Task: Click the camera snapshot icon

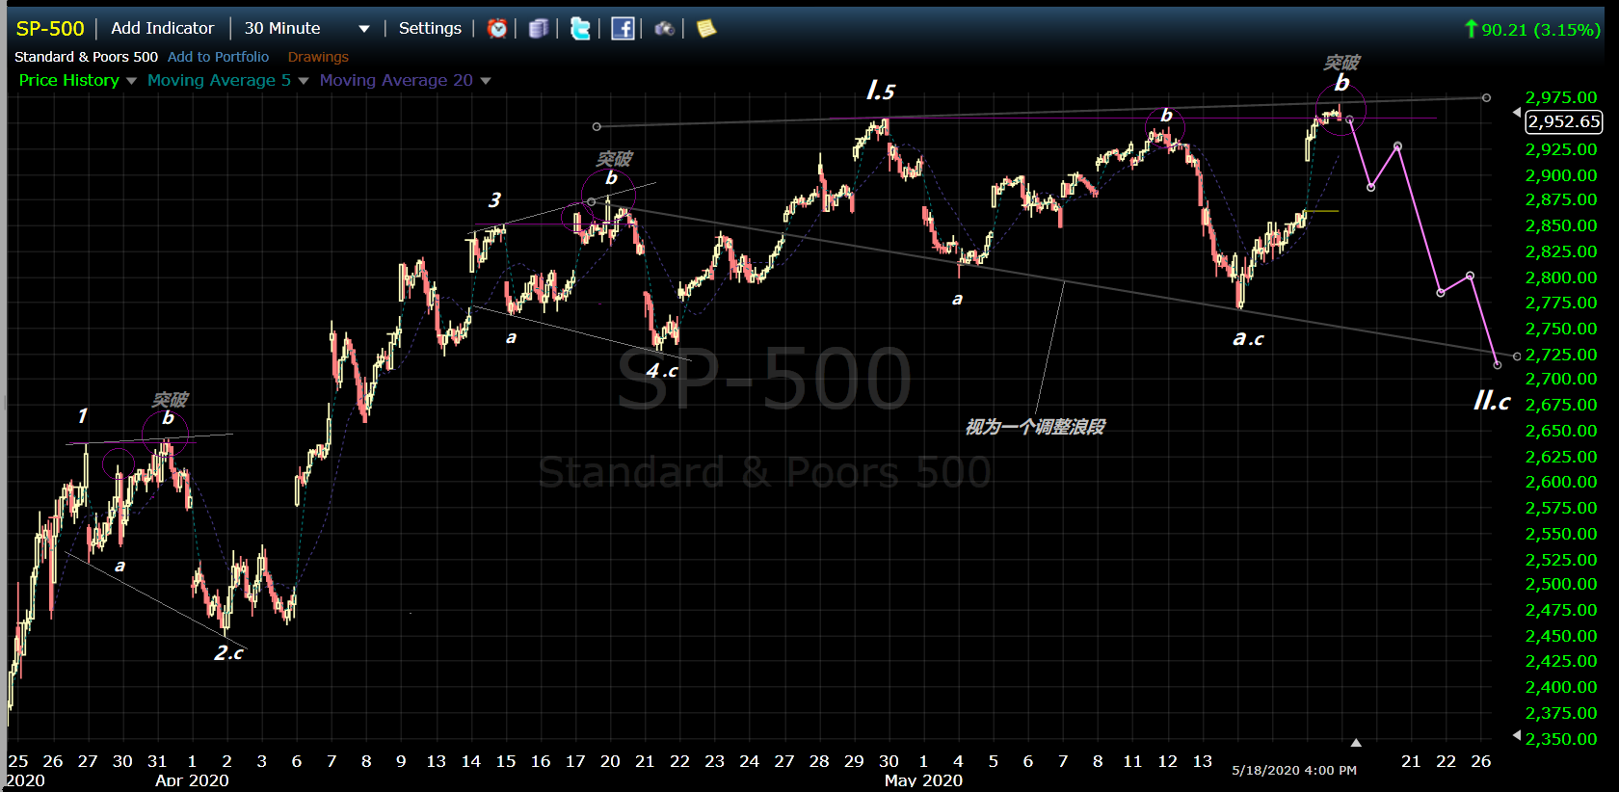Action: pyautogui.click(x=664, y=29)
